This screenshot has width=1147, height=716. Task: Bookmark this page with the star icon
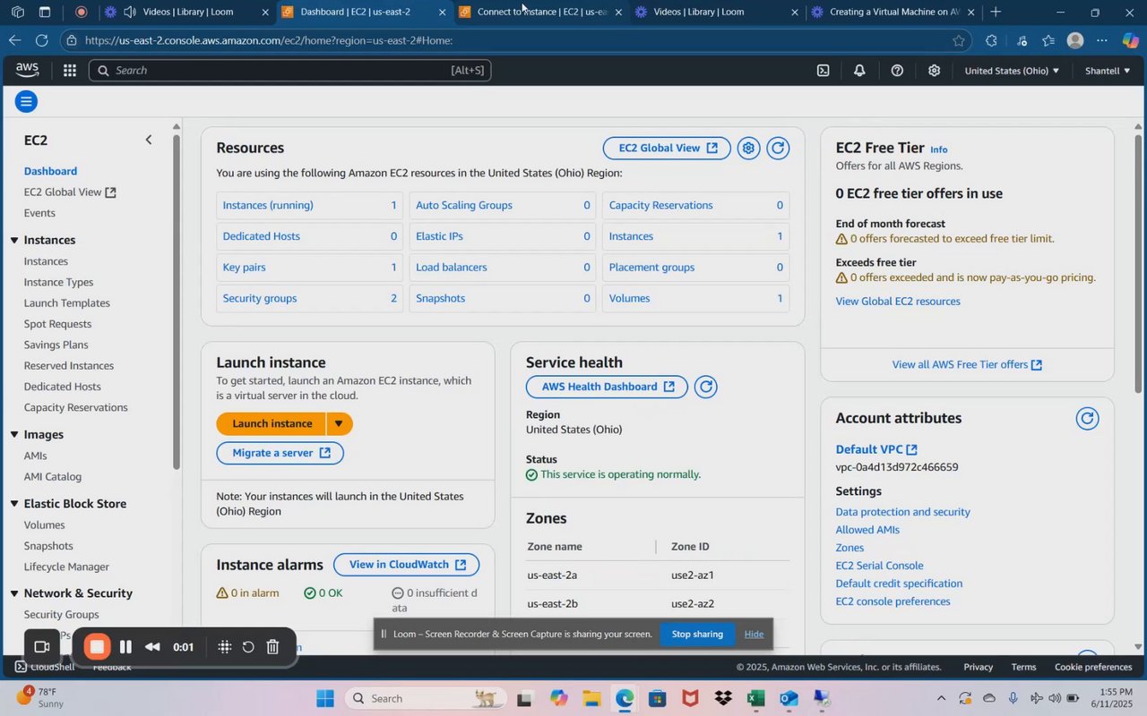point(959,40)
